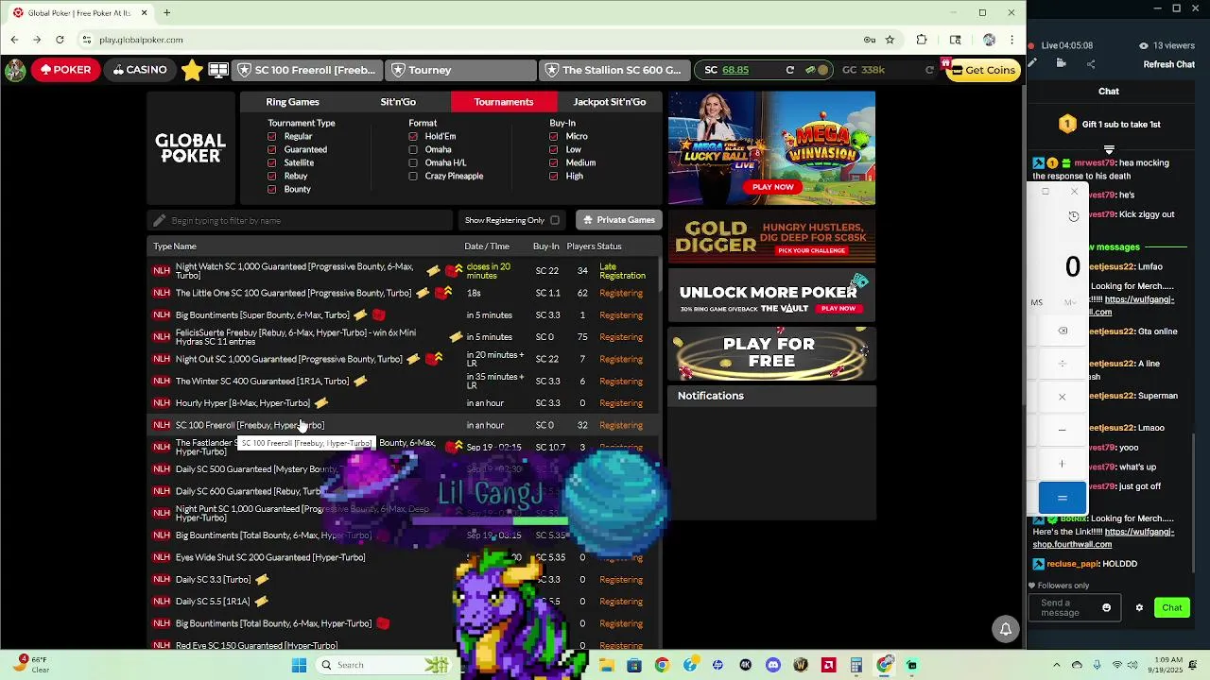Switch to the CASINO section

pyautogui.click(x=140, y=70)
